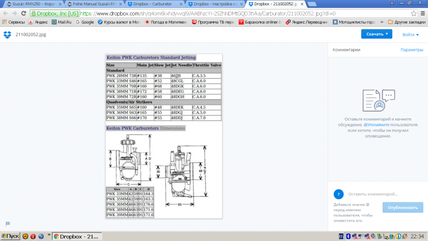428x241 pixels.
Task: Close the Dropbox - 211002052.jpg tab
Action: (x=302, y=4)
